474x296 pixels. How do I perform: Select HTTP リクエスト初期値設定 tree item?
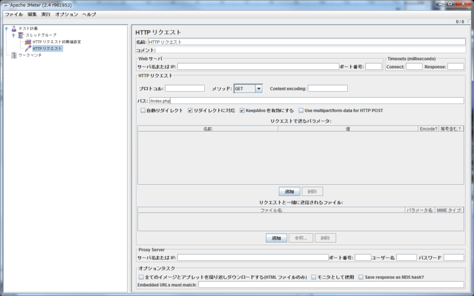pyautogui.click(x=57, y=42)
